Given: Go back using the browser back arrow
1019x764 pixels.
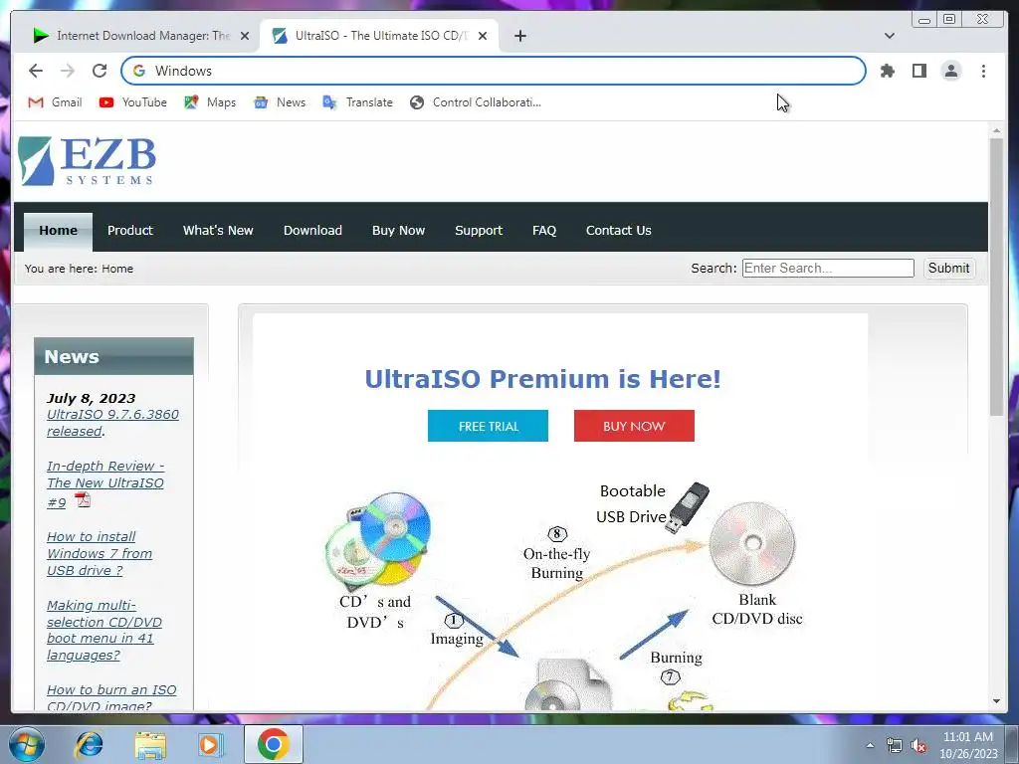Looking at the screenshot, I should click(36, 71).
